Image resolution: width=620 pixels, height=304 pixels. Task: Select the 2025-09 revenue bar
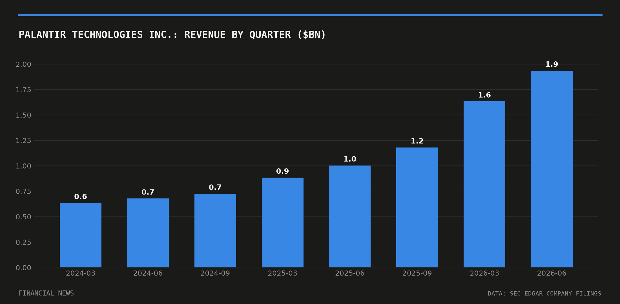pos(417,207)
